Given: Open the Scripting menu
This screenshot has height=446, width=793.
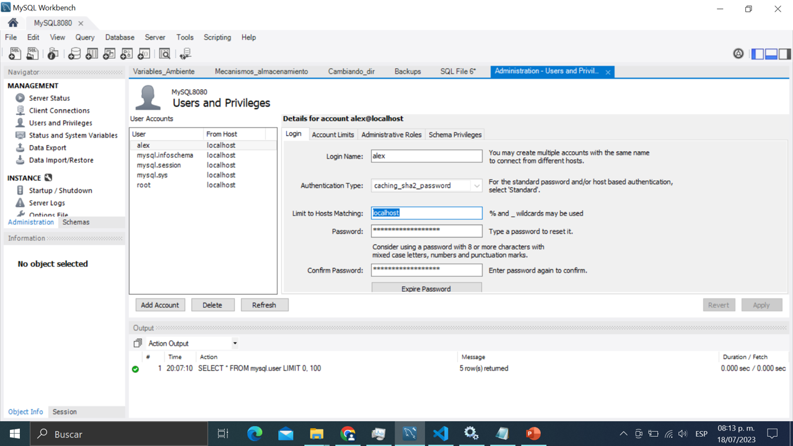Looking at the screenshot, I should click(217, 37).
